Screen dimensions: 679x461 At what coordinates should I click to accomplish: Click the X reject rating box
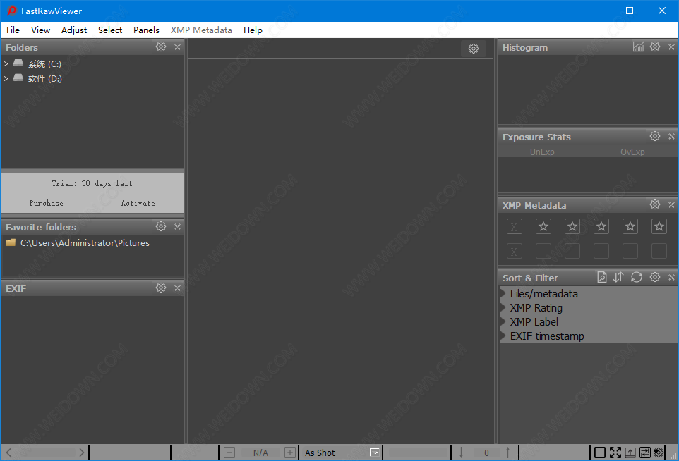click(x=514, y=226)
